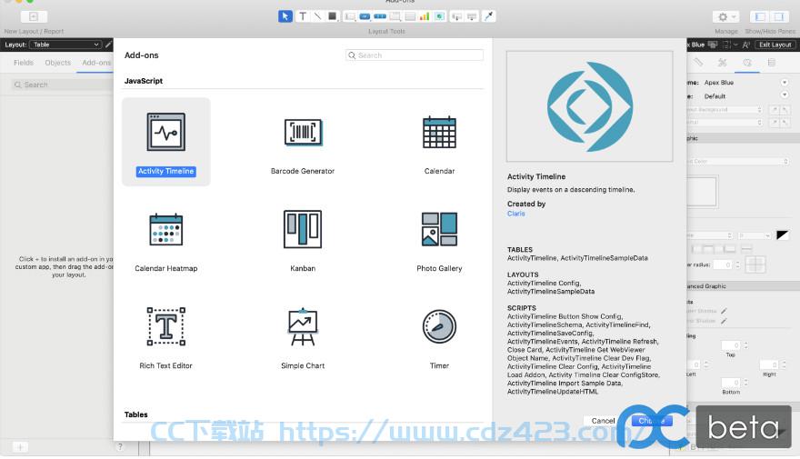This screenshot has width=800, height=459.
Task: Click the Right padding stepper
Action: click(784, 364)
